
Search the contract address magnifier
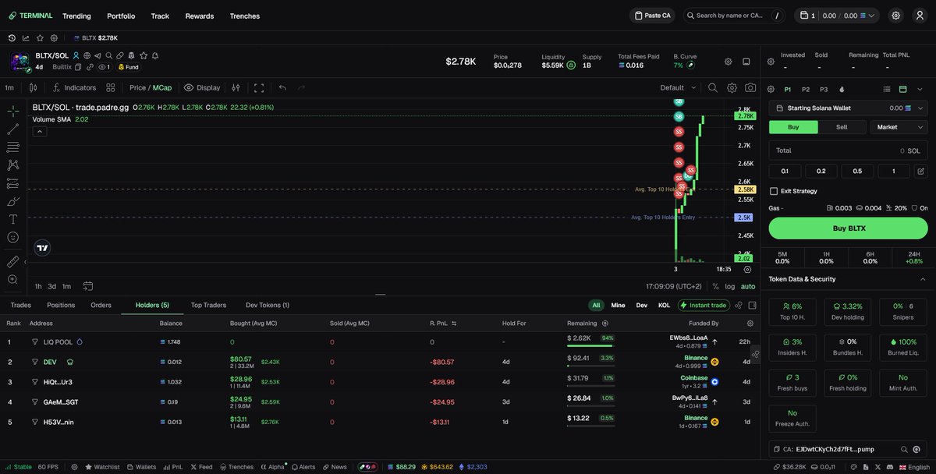click(x=904, y=449)
